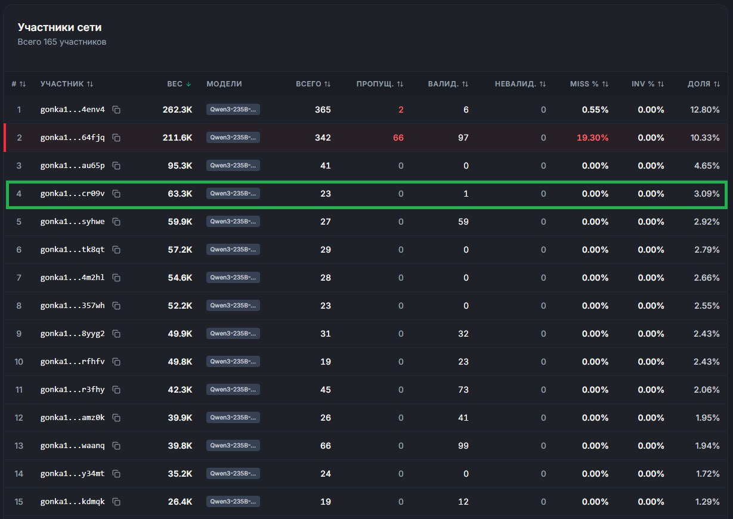
Task: Copy address for gonka1...waanq
Action: click(116, 446)
